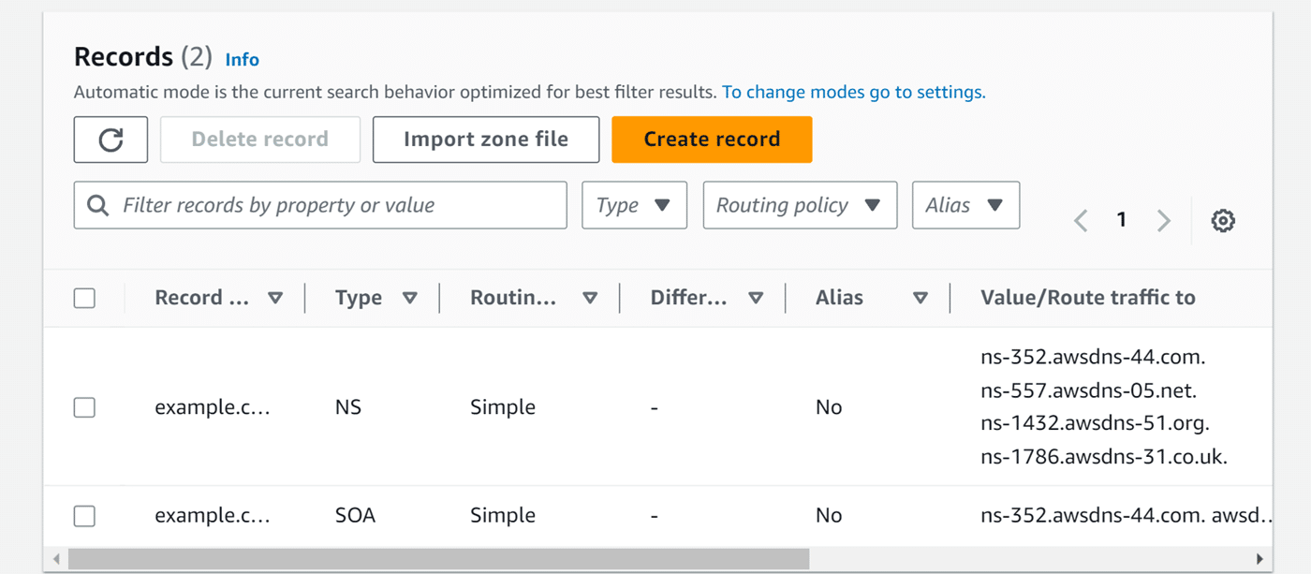Follow the change modes settings link
Image resolution: width=1311 pixels, height=574 pixels.
pos(853,92)
